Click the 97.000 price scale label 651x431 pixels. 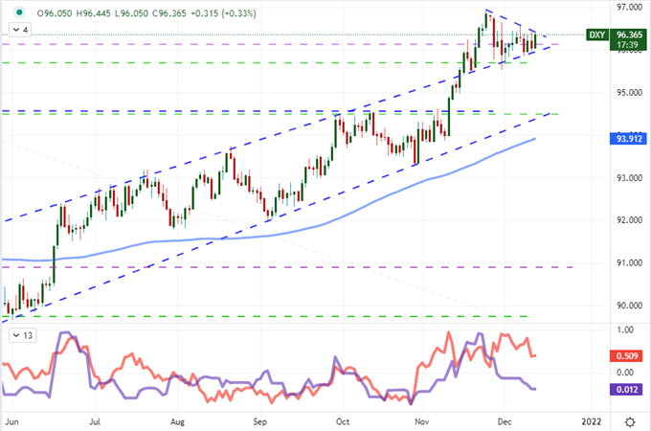click(629, 8)
